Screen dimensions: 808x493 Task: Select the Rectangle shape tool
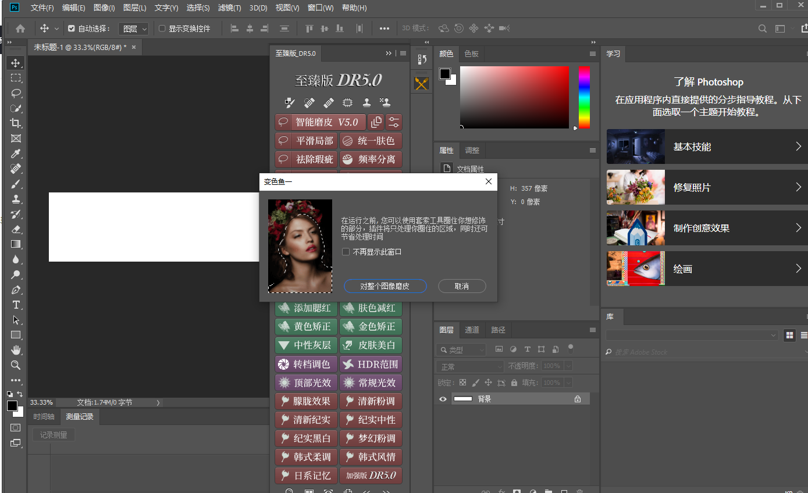[16, 335]
